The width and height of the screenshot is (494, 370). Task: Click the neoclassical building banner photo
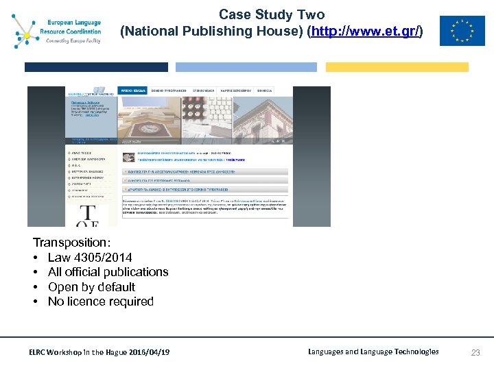263,120
